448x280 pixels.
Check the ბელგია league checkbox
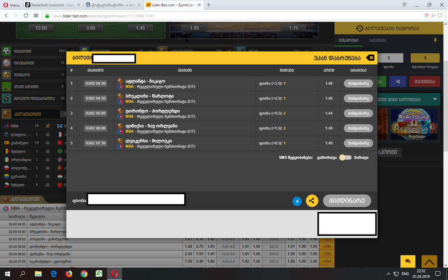(48, 151)
